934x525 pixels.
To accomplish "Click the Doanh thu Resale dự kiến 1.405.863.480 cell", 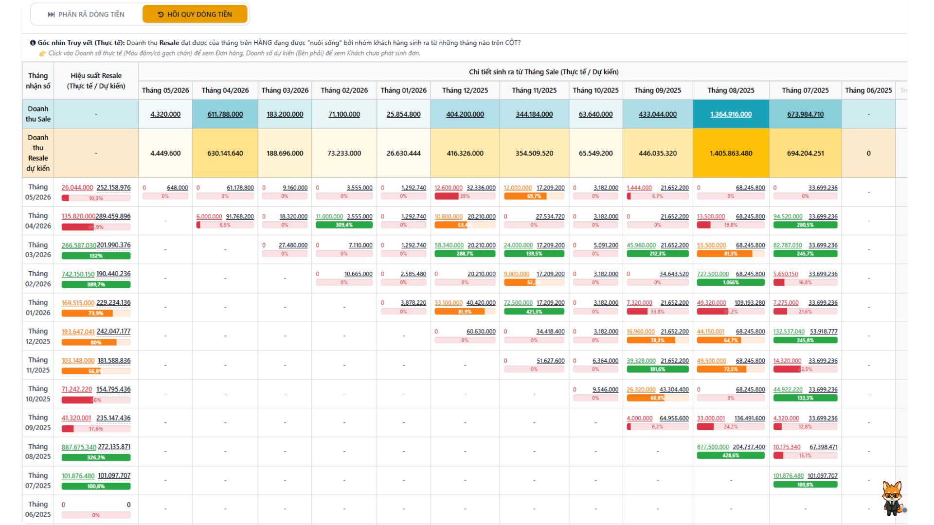I will pos(731,153).
